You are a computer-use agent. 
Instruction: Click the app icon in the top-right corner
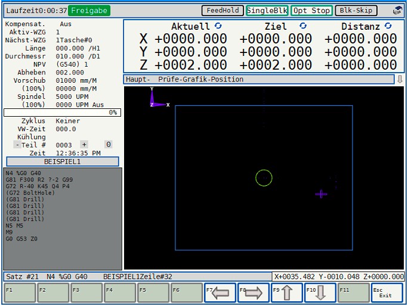397,11
